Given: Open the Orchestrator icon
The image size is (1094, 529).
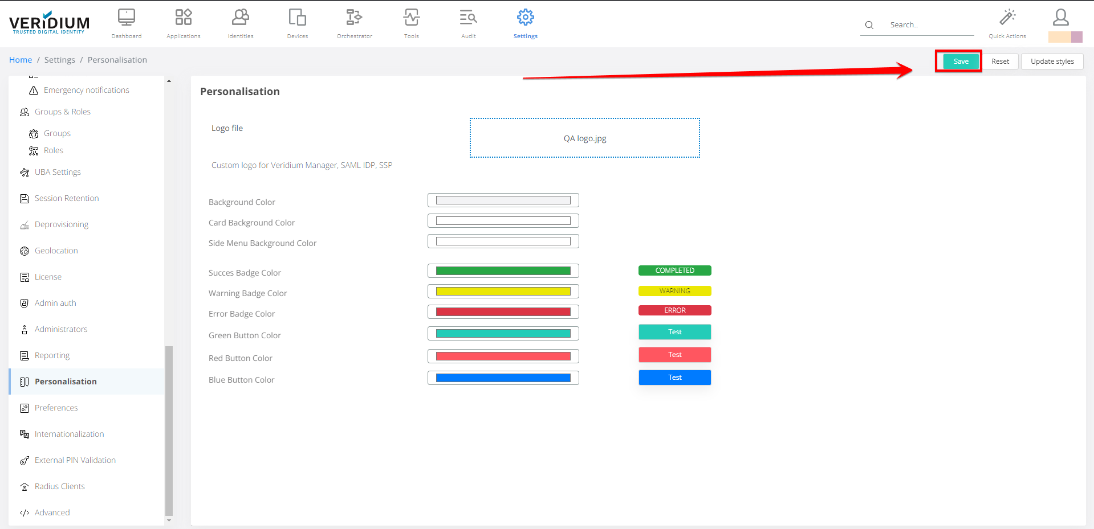Looking at the screenshot, I should (x=354, y=18).
